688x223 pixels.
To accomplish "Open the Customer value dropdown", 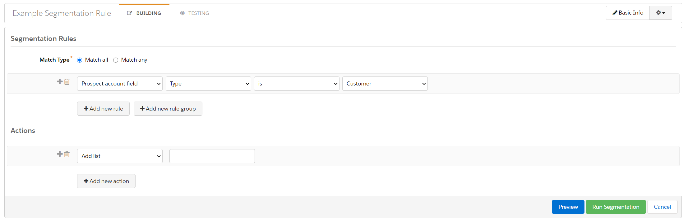I will pos(385,84).
